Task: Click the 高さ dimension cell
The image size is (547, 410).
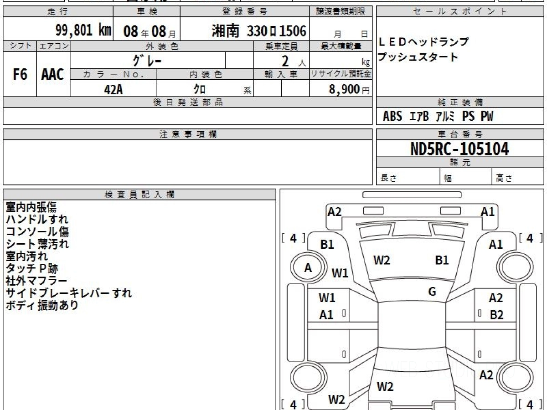Action: (x=518, y=177)
